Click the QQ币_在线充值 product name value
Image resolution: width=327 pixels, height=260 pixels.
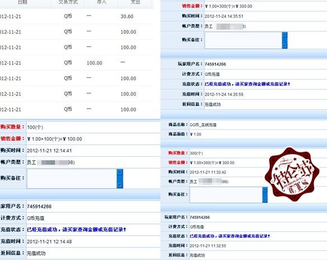click(203, 125)
